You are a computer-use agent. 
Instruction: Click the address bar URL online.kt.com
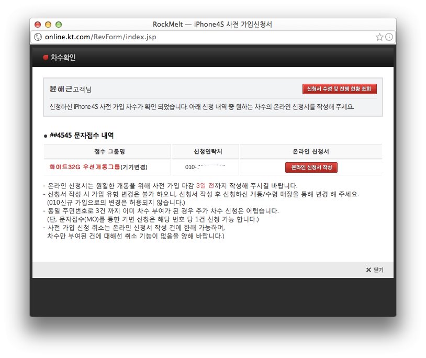click(x=100, y=37)
